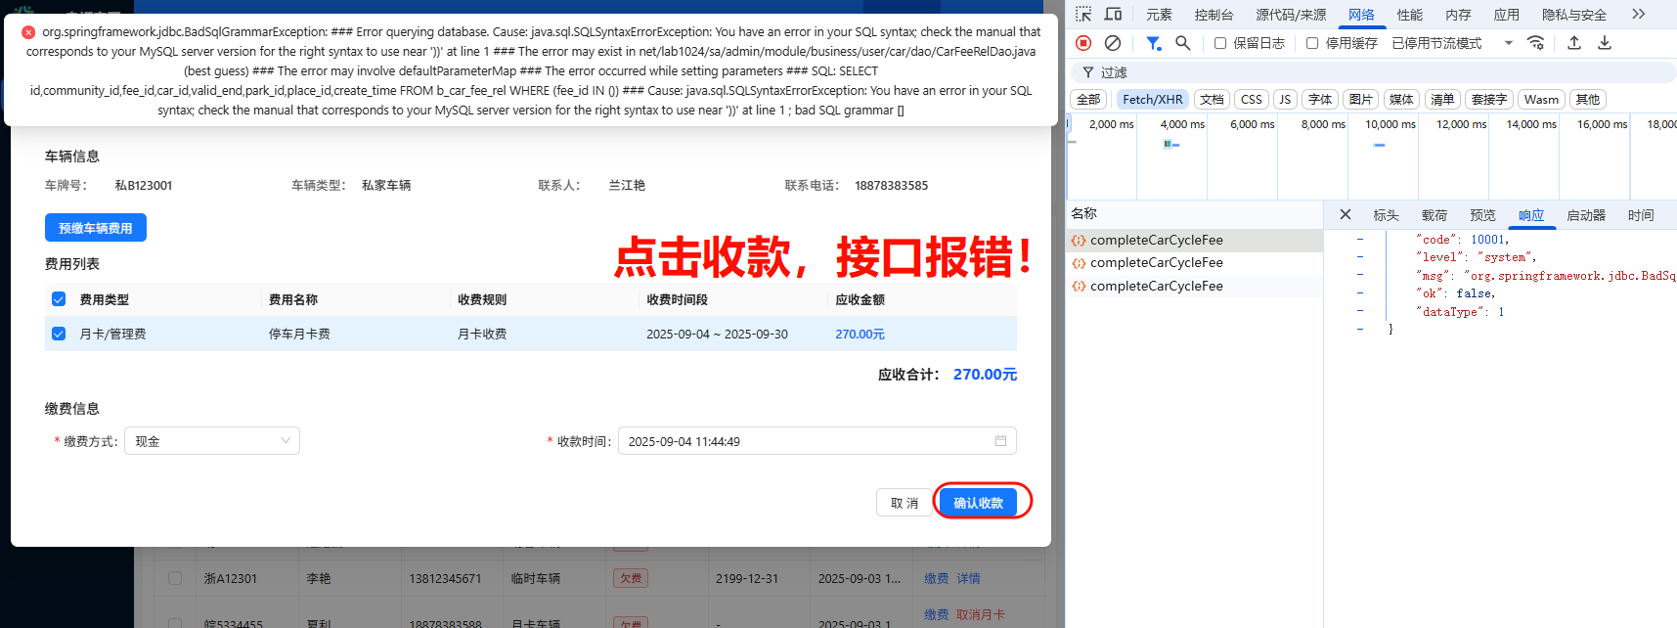Click the 取消 button in the dialog
Screen dimensions: 1677x628
click(905, 503)
